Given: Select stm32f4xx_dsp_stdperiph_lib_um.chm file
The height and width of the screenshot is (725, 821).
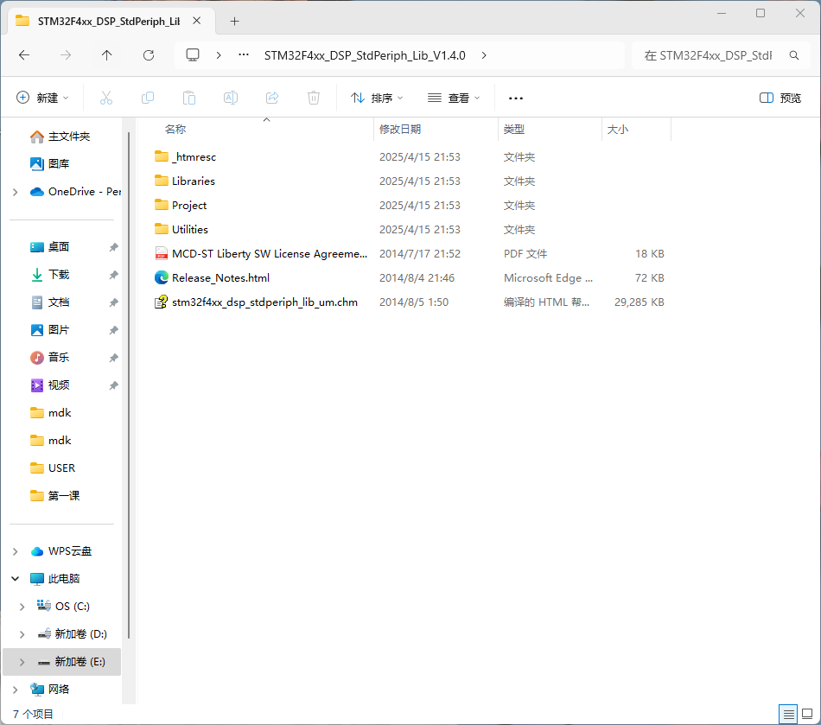Looking at the screenshot, I should point(264,302).
